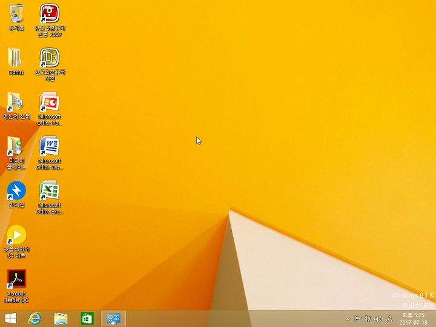Viewport: 436px width, 327px height.
Task: Launch Hangul 2007 word processor shortcut
Action: pos(50,20)
